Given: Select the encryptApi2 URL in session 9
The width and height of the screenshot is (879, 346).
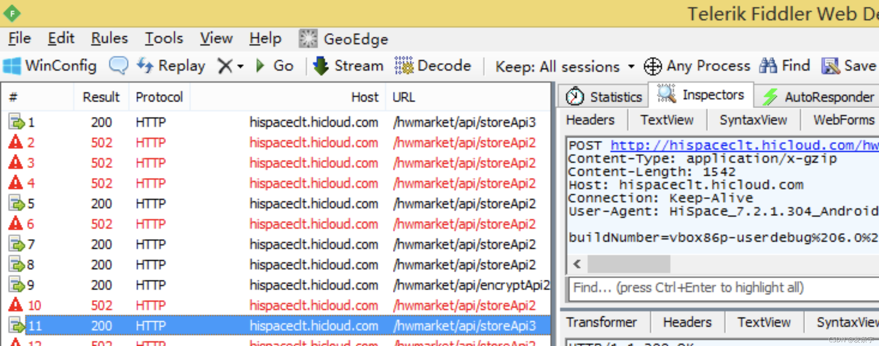Looking at the screenshot, I should click(x=471, y=285).
